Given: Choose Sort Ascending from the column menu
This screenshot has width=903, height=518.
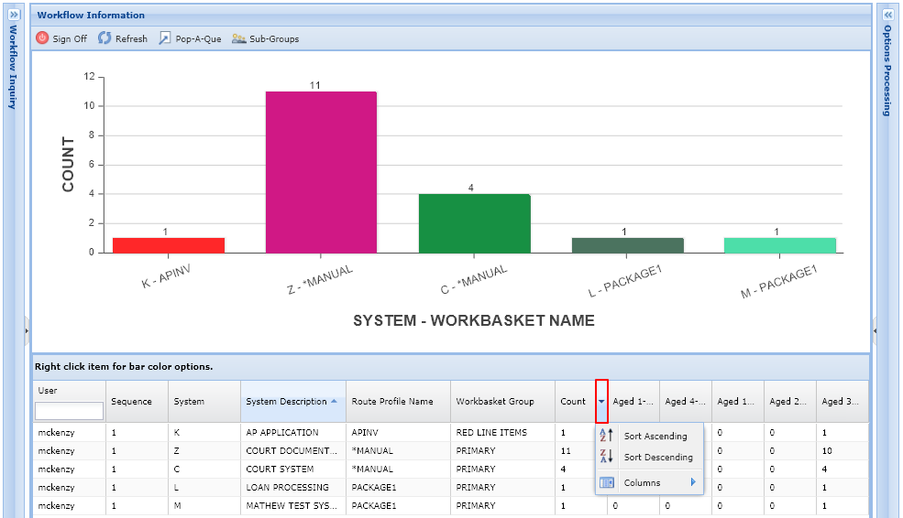Looking at the screenshot, I should pyautogui.click(x=650, y=436).
